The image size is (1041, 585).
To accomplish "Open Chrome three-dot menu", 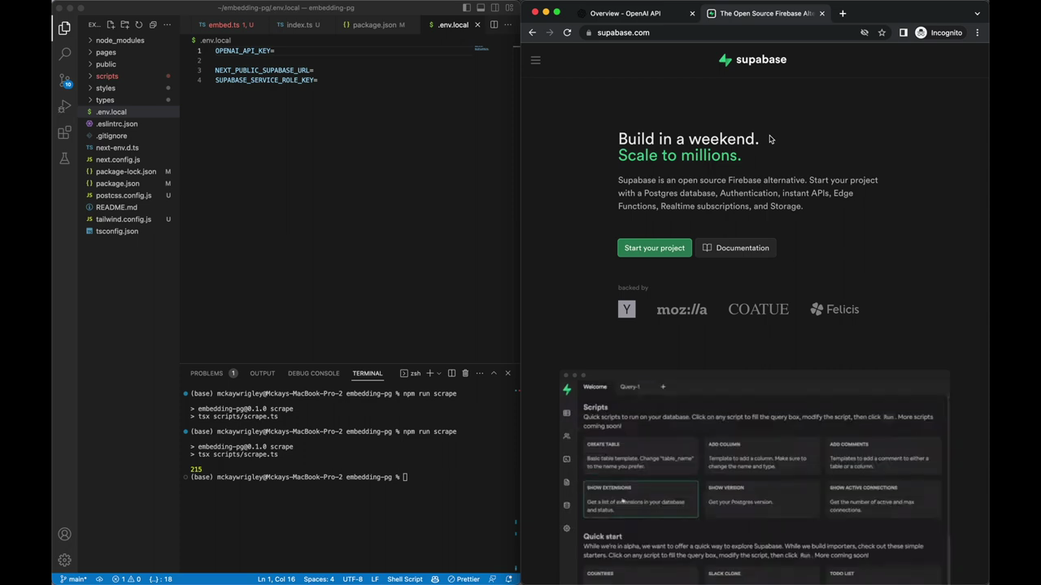I will tap(978, 32).
